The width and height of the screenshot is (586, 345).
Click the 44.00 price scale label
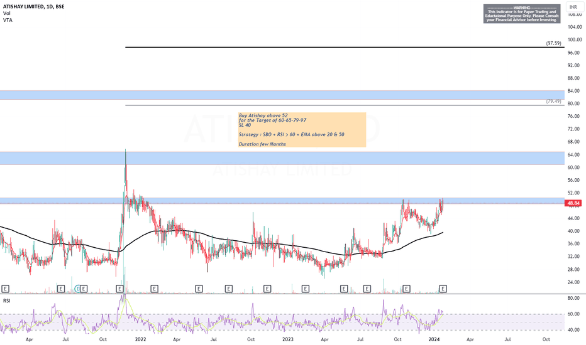click(575, 218)
